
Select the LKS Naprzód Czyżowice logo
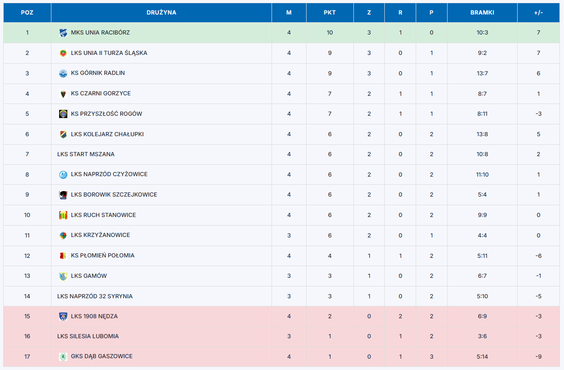coord(63,174)
